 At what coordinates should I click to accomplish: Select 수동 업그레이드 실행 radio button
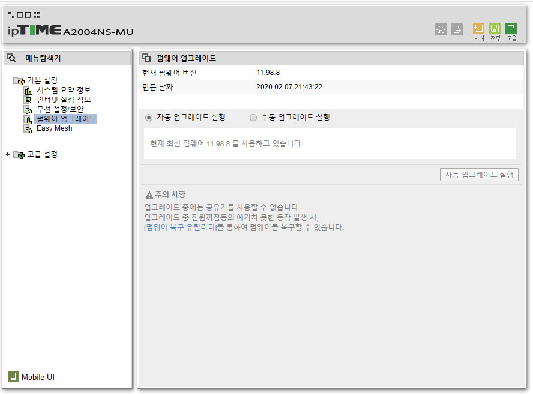[253, 118]
